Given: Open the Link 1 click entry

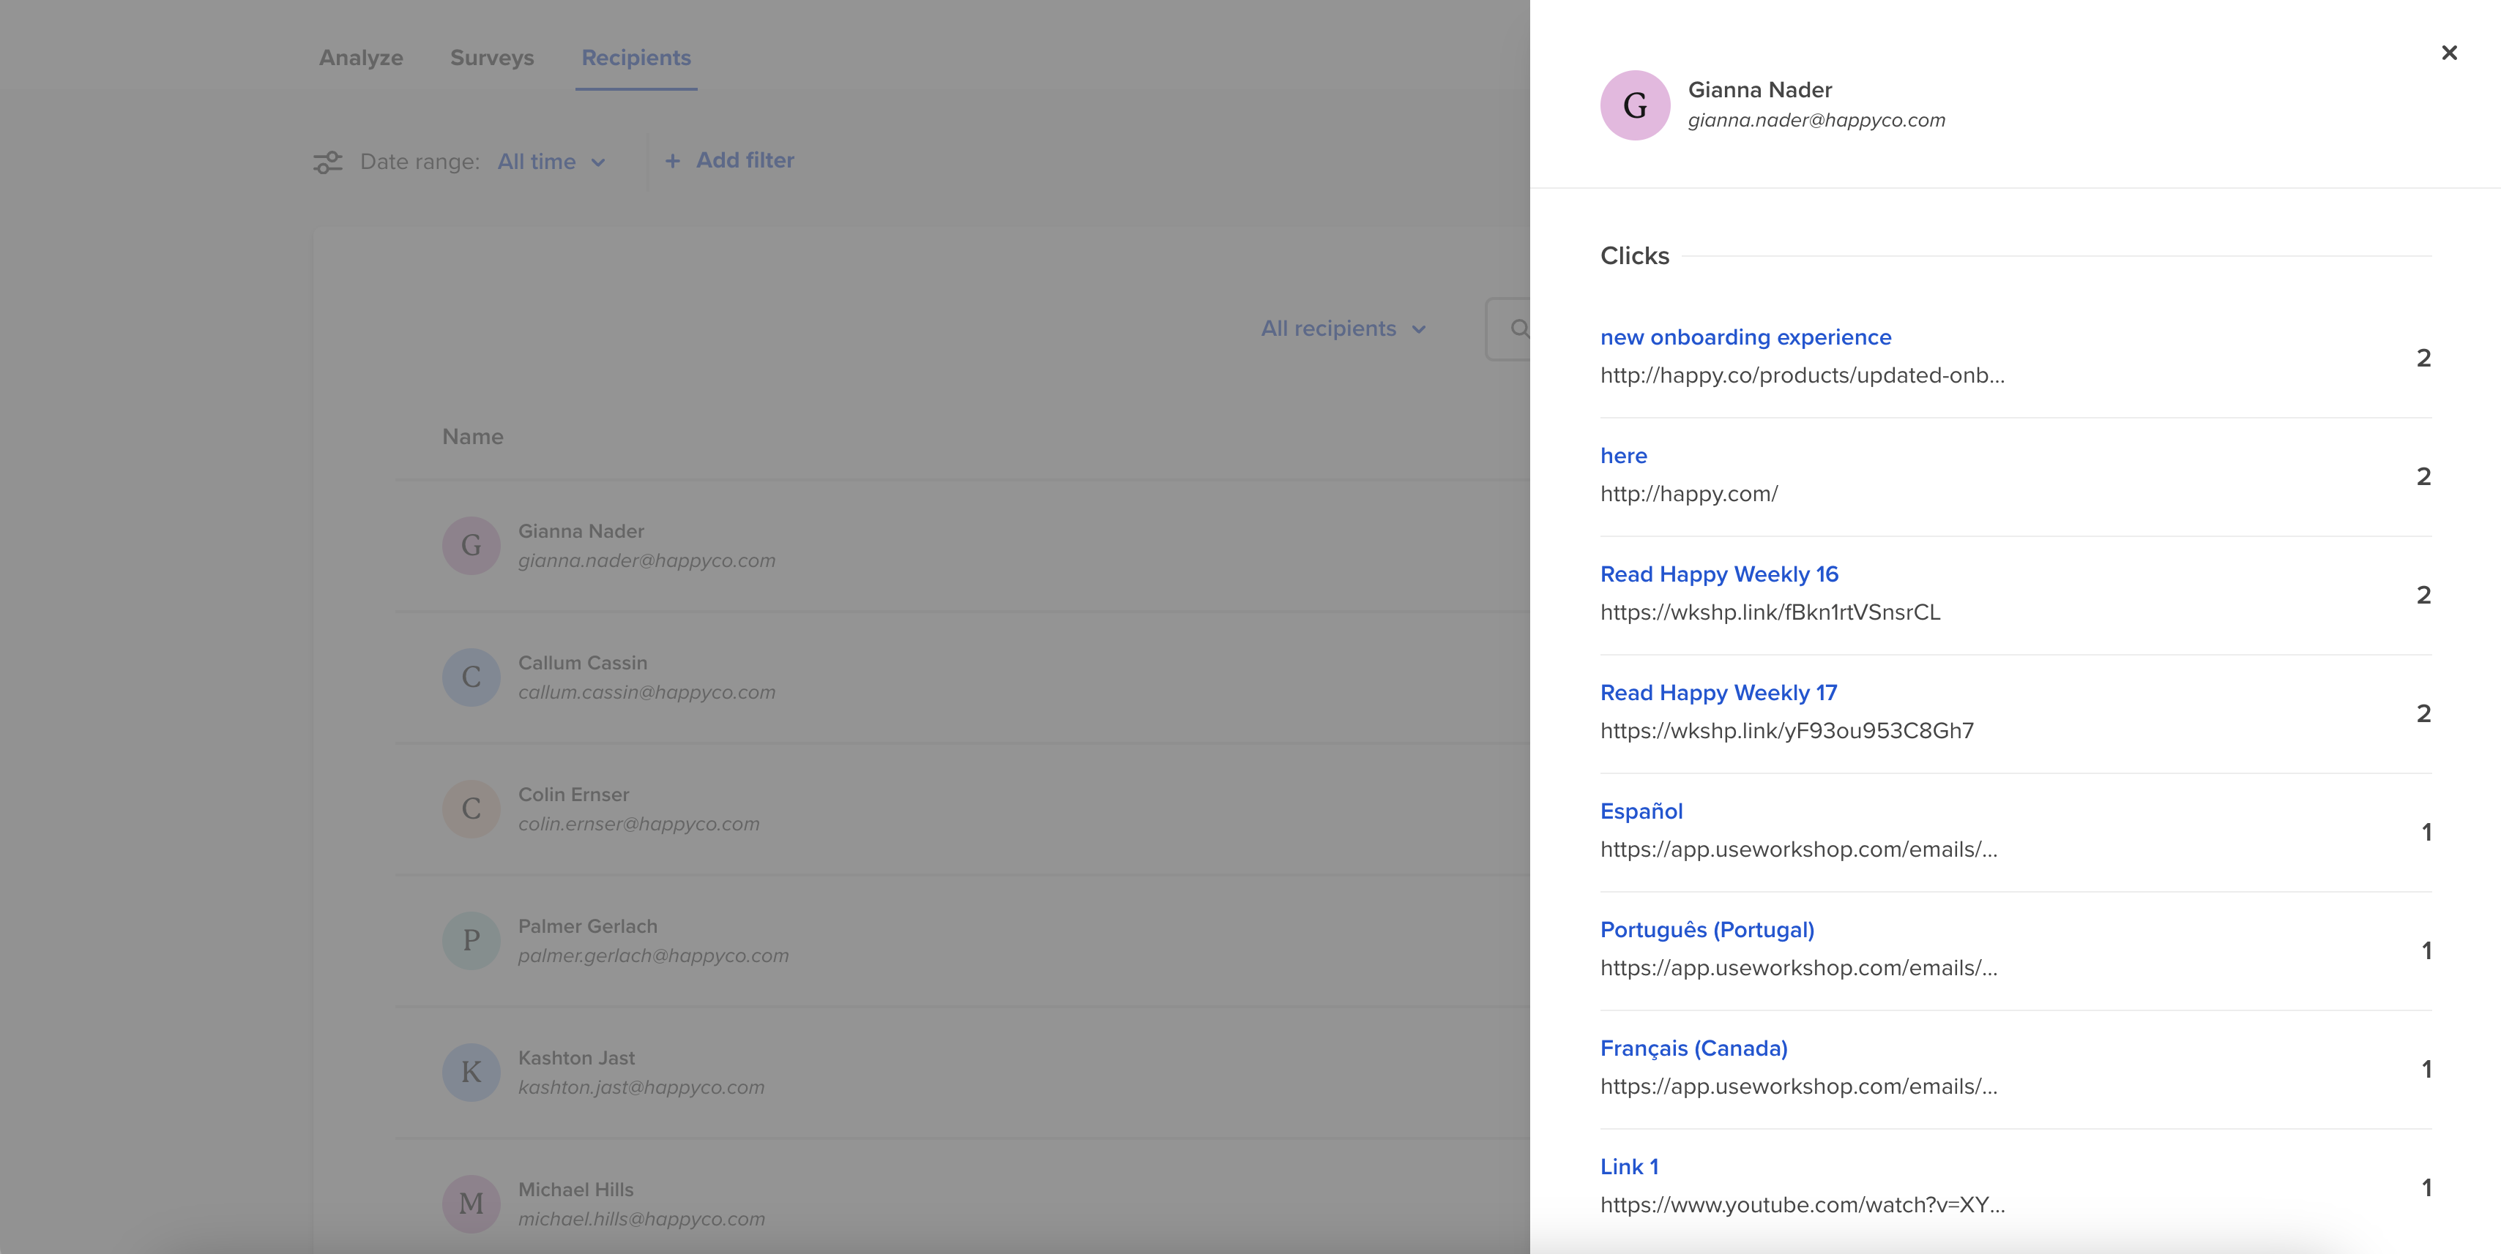Looking at the screenshot, I should (x=1629, y=1167).
